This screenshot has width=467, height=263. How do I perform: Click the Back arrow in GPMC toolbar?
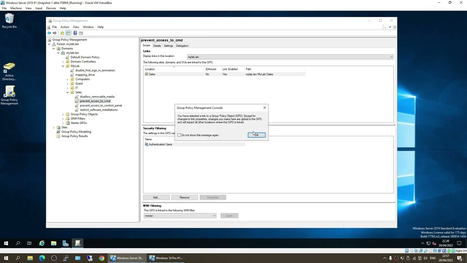tap(49, 33)
